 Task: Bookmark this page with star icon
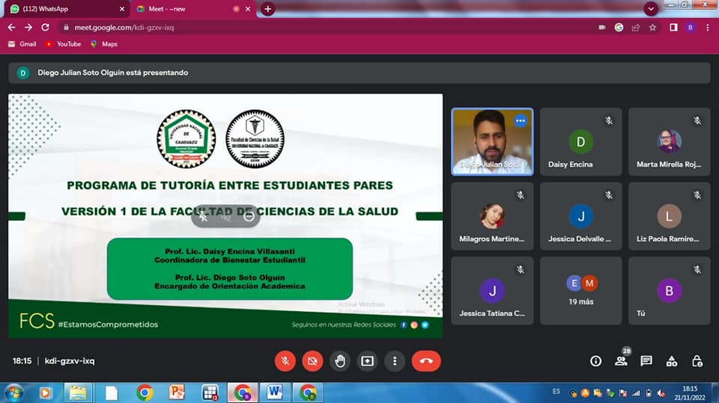click(653, 27)
